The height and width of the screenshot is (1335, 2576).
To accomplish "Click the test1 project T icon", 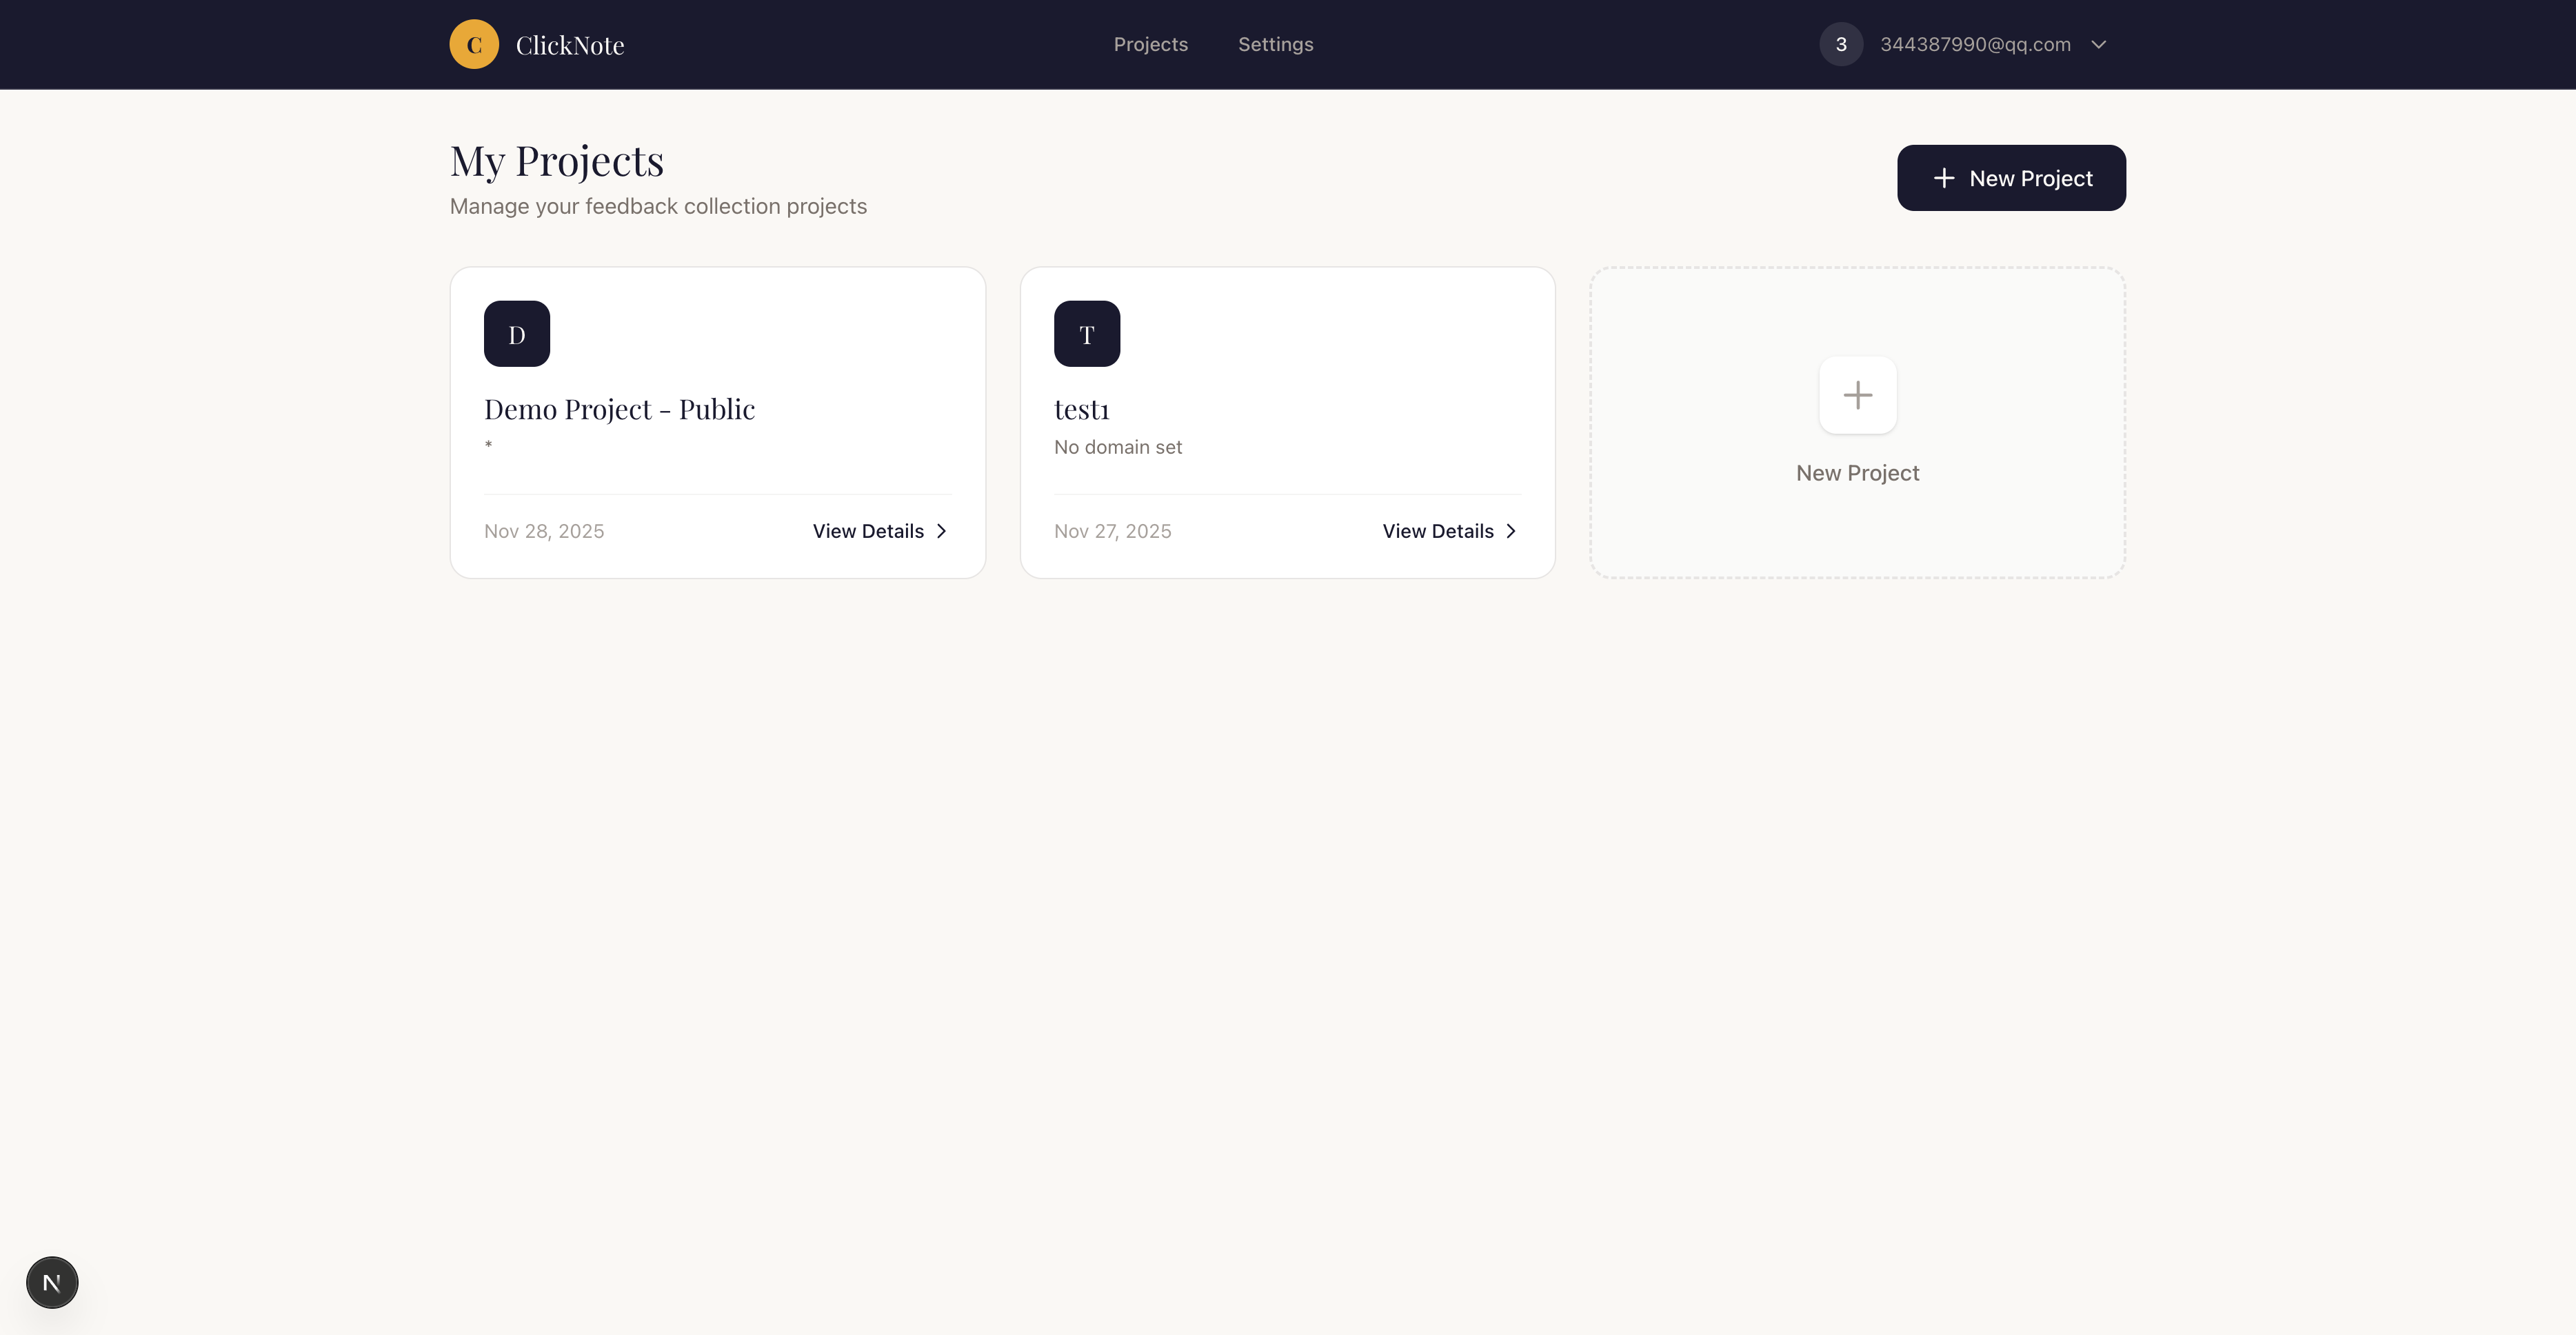I will [1087, 334].
